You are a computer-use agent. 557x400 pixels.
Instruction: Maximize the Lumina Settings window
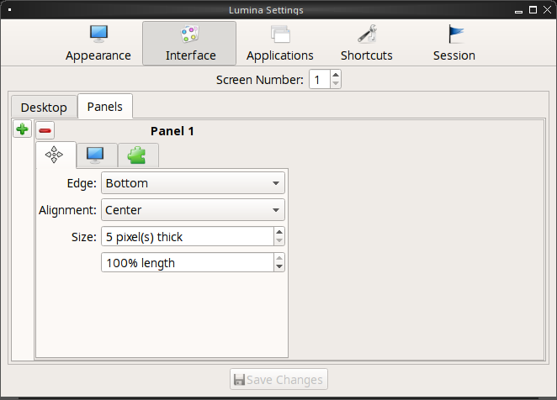[x=533, y=10]
